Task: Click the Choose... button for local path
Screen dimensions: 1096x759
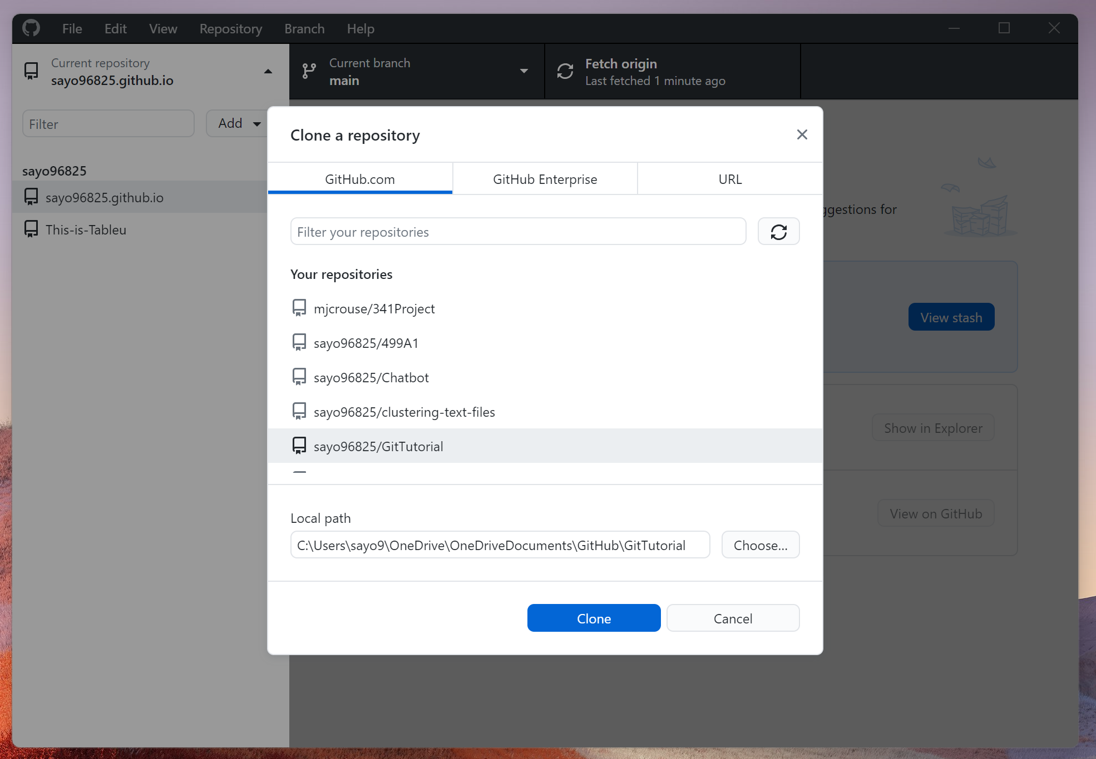Action: pos(761,545)
